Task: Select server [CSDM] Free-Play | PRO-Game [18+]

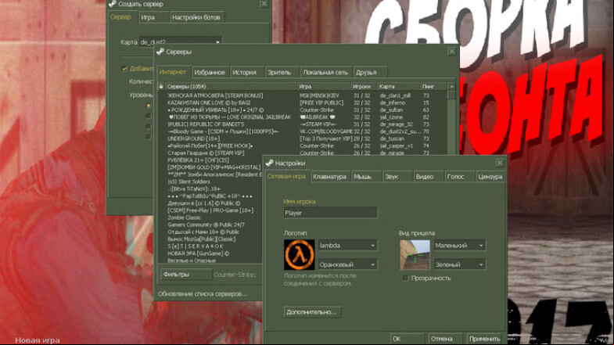Action: click(210, 210)
